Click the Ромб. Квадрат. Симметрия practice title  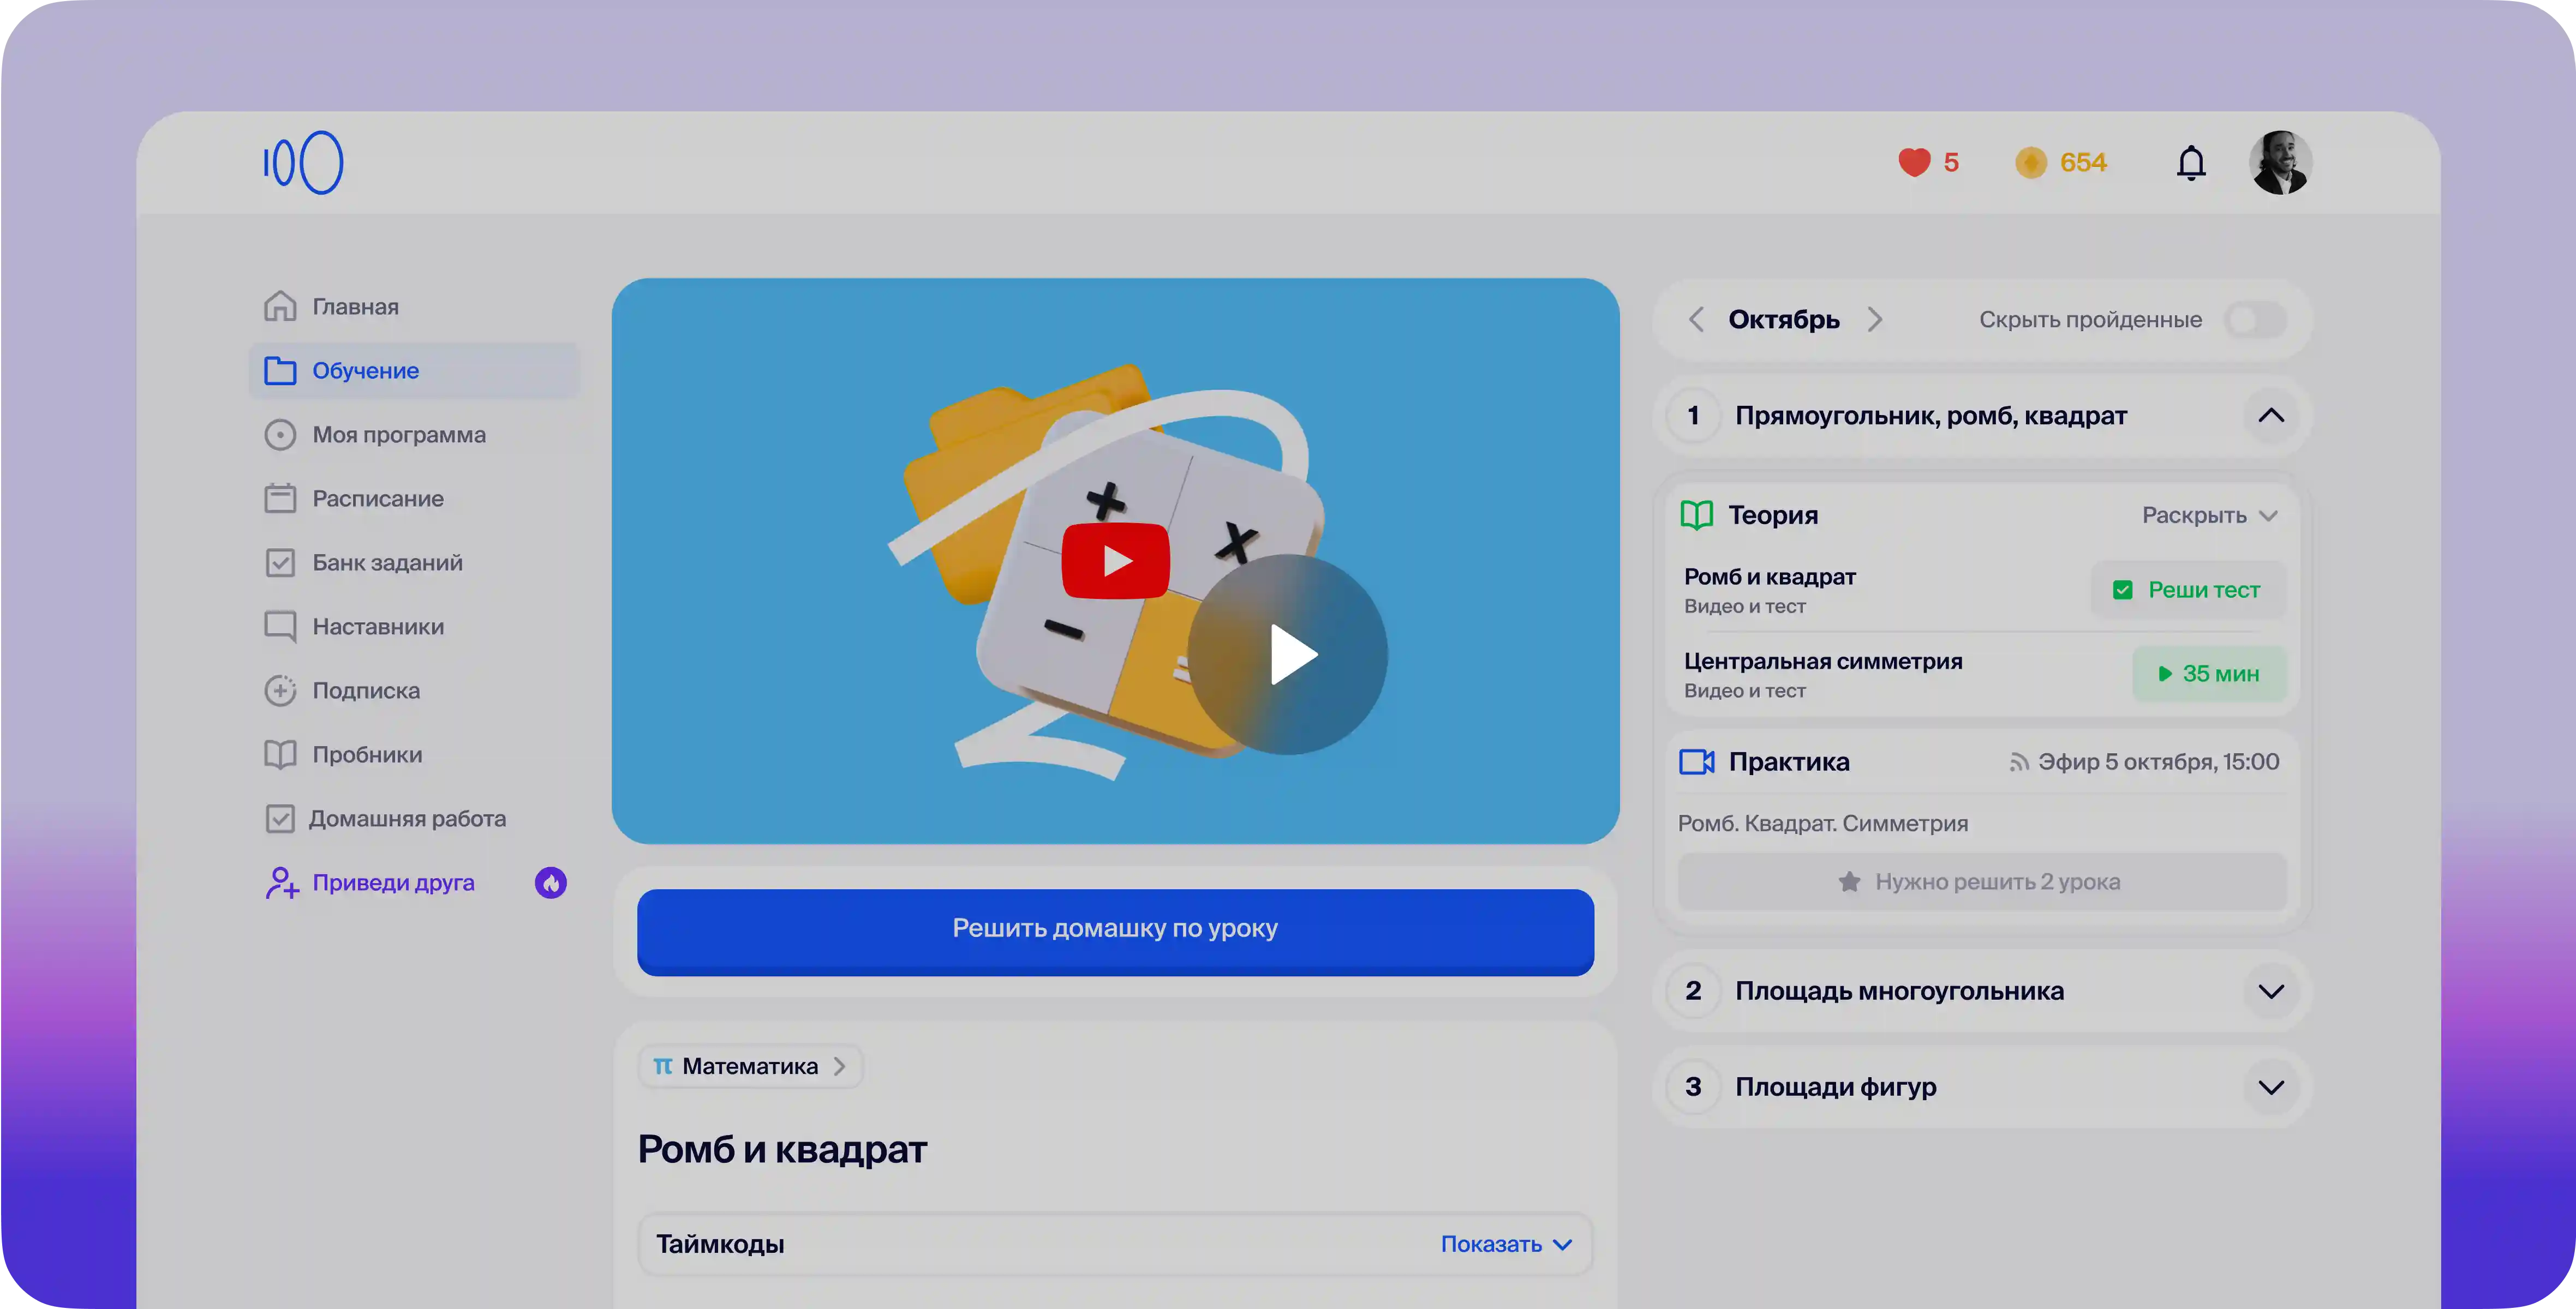(x=1822, y=824)
